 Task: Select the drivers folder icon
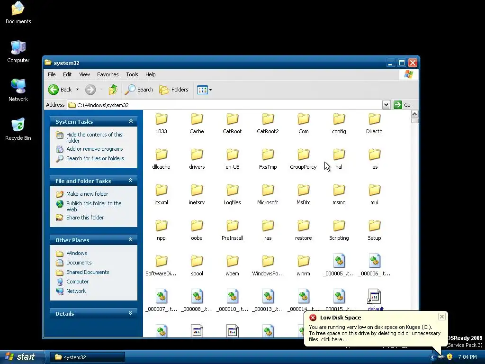click(197, 155)
